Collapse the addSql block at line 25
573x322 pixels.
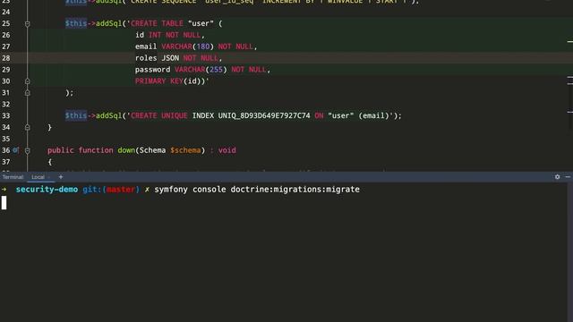(27, 24)
